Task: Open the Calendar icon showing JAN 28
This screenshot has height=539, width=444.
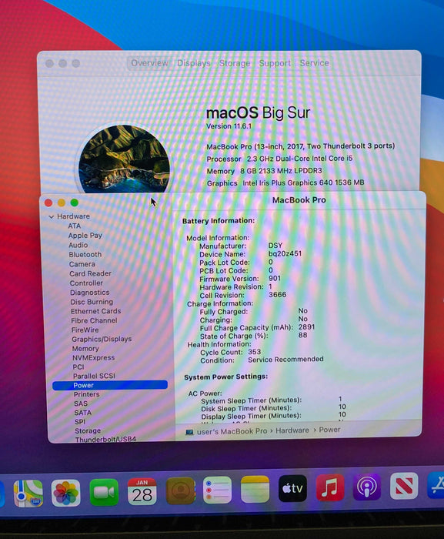Action: [x=142, y=491]
